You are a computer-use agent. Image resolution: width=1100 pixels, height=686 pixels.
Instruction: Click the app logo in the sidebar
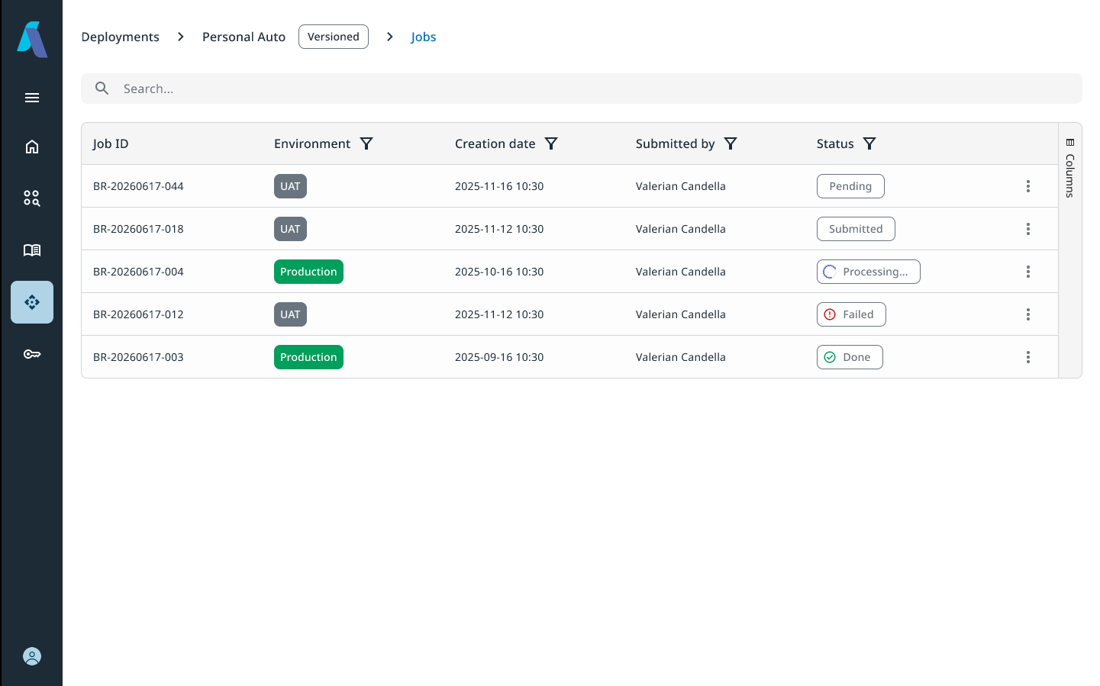point(32,39)
